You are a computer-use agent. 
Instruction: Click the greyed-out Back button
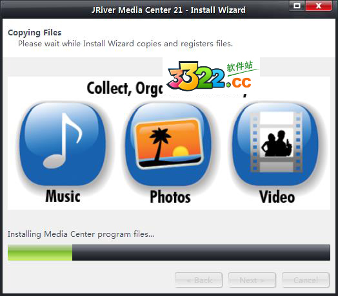(x=199, y=280)
